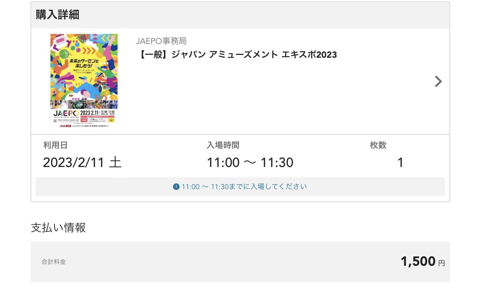Select the 11:00～11:30までに入場してください notice
The height and width of the screenshot is (293, 482).
[x=240, y=187]
